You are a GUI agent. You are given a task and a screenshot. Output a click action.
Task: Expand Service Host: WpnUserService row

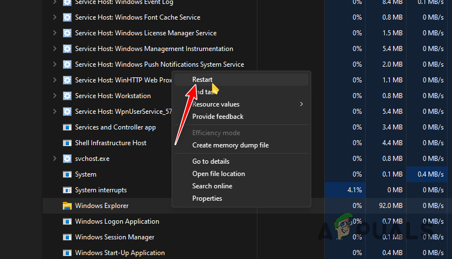pos(54,112)
